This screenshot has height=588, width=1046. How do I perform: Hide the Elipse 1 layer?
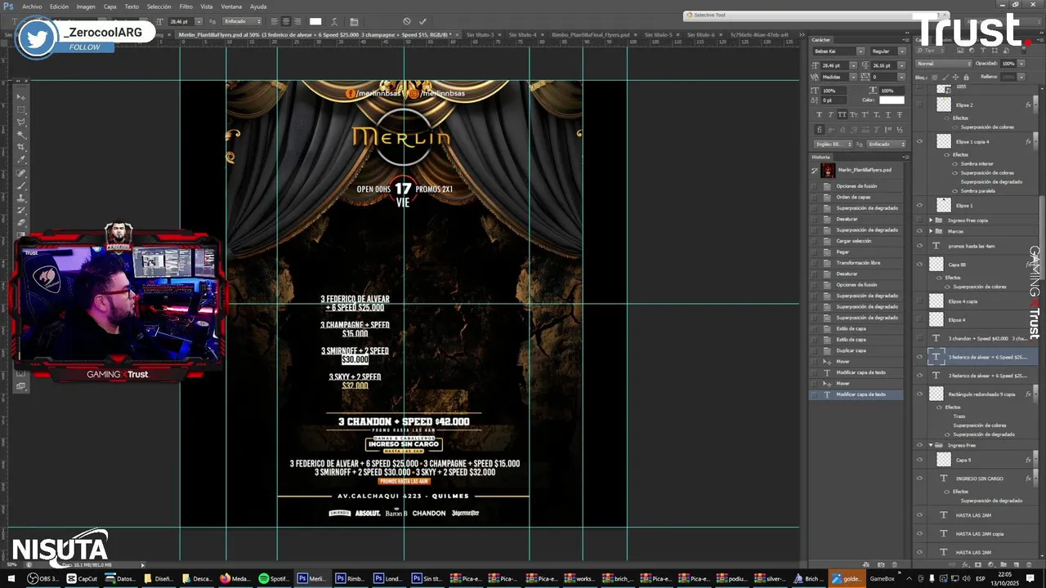pos(919,205)
